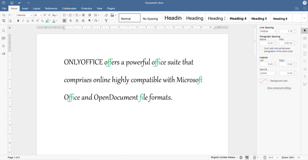Screen dimensions: 308x160
Task: Zoom out with the minus icon
Action: click(277, 158)
